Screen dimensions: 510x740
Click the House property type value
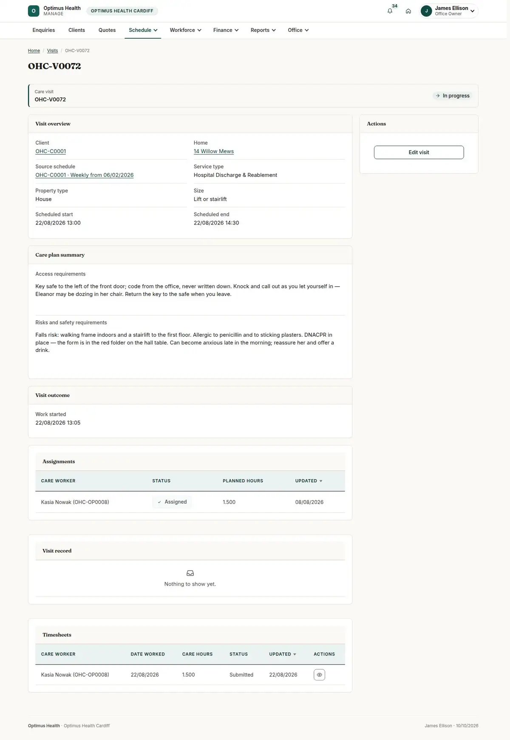point(43,199)
